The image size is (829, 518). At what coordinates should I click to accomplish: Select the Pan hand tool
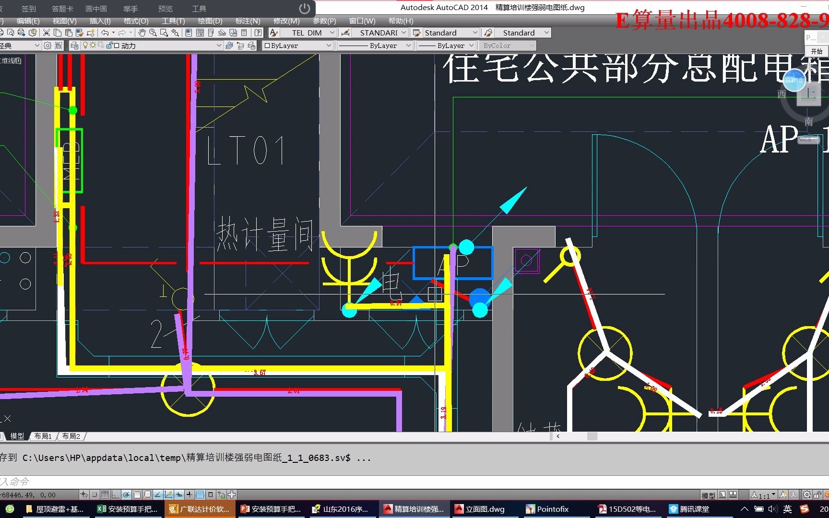click(142, 33)
